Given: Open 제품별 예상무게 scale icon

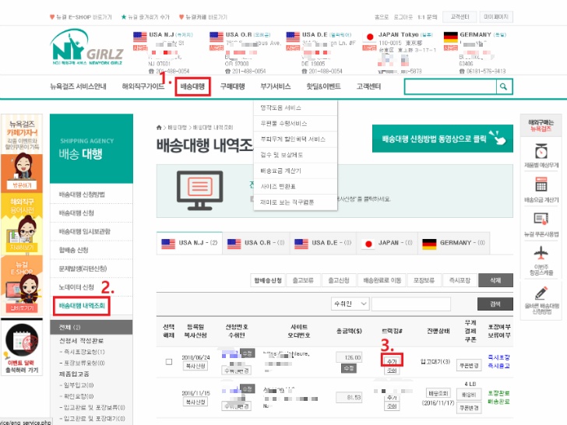Looking at the screenshot, I should (541, 151).
